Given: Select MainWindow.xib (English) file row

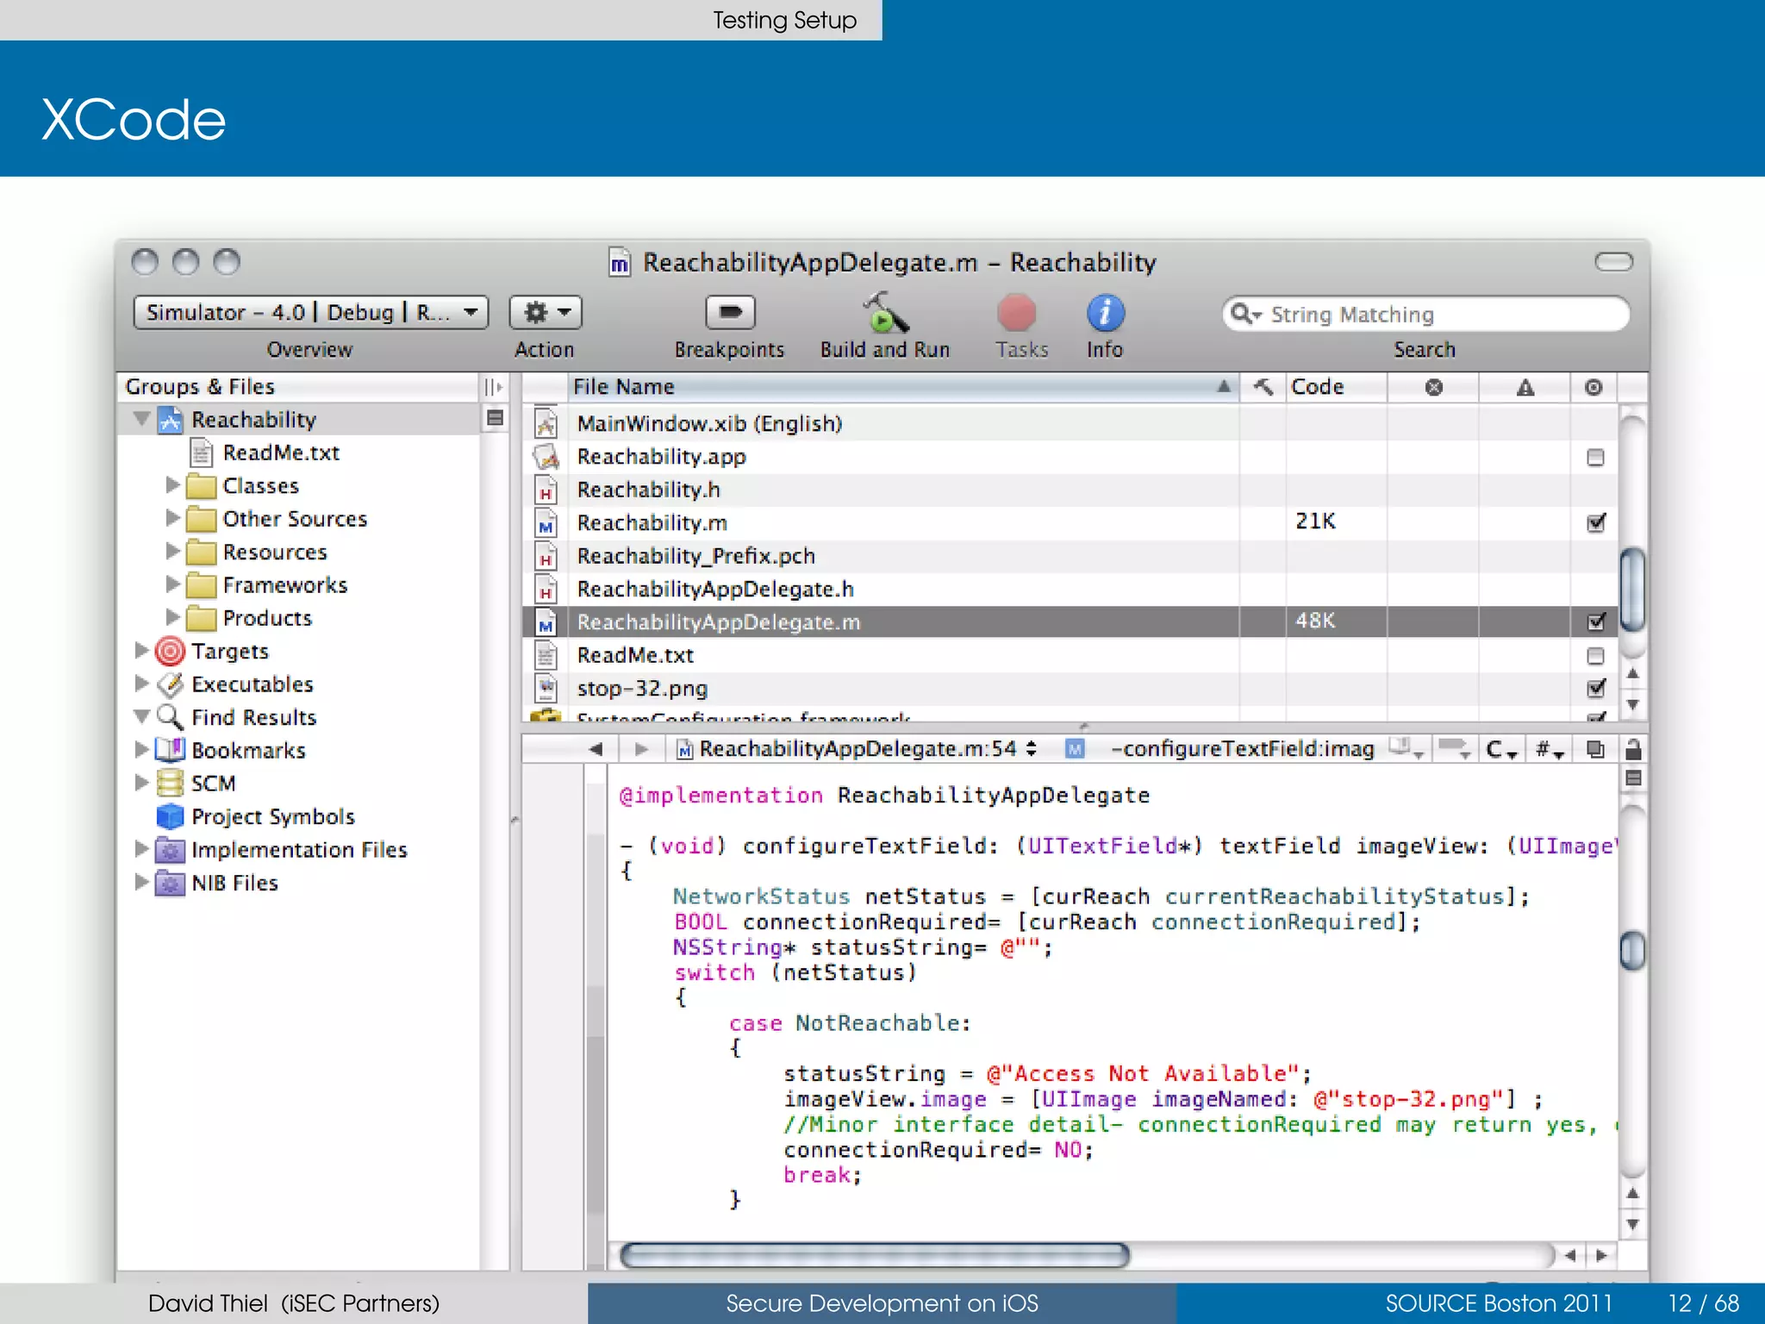Looking at the screenshot, I should pyautogui.click(x=1069, y=423).
